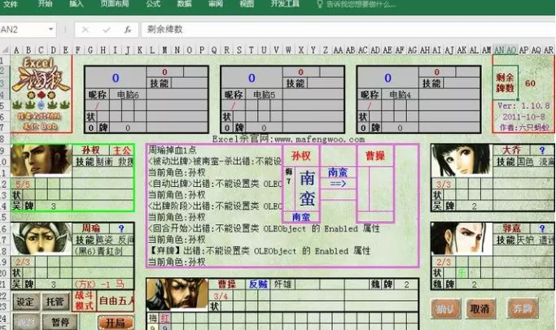
Task: Click the 电脑4 nickname cell
Action: (400, 95)
